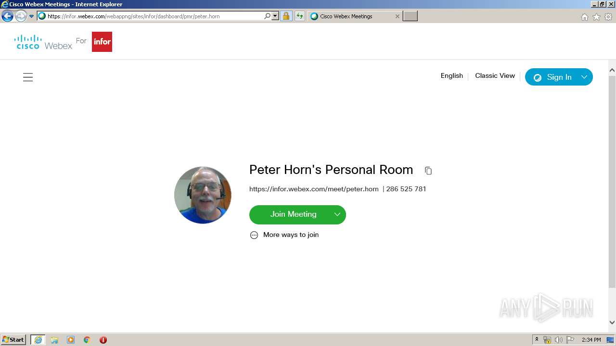The height and width of the screenshot is (346, 616).
Task: Show hidden tray icons arrow
Action: tap(537, 340)
